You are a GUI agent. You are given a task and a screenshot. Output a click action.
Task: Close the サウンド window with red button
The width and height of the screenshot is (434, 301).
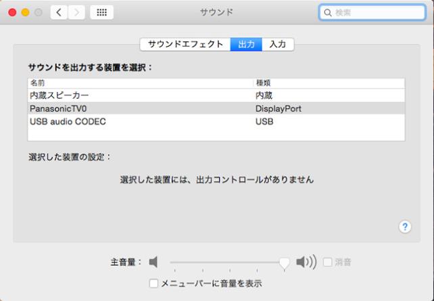pos(12,12)
